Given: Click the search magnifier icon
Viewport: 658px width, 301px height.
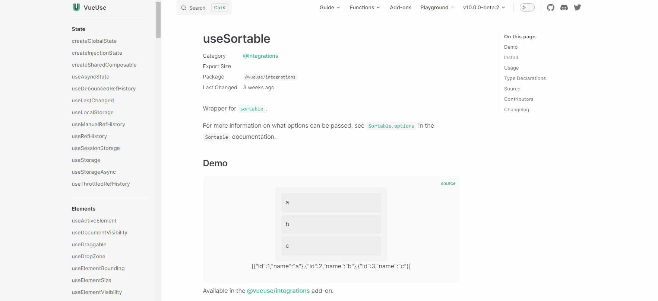Looking at the screenshot, I should pyautogui.click(x=184, y=8).
